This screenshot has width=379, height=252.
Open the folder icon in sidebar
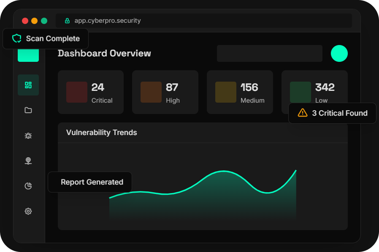click(x=28, y=110)
